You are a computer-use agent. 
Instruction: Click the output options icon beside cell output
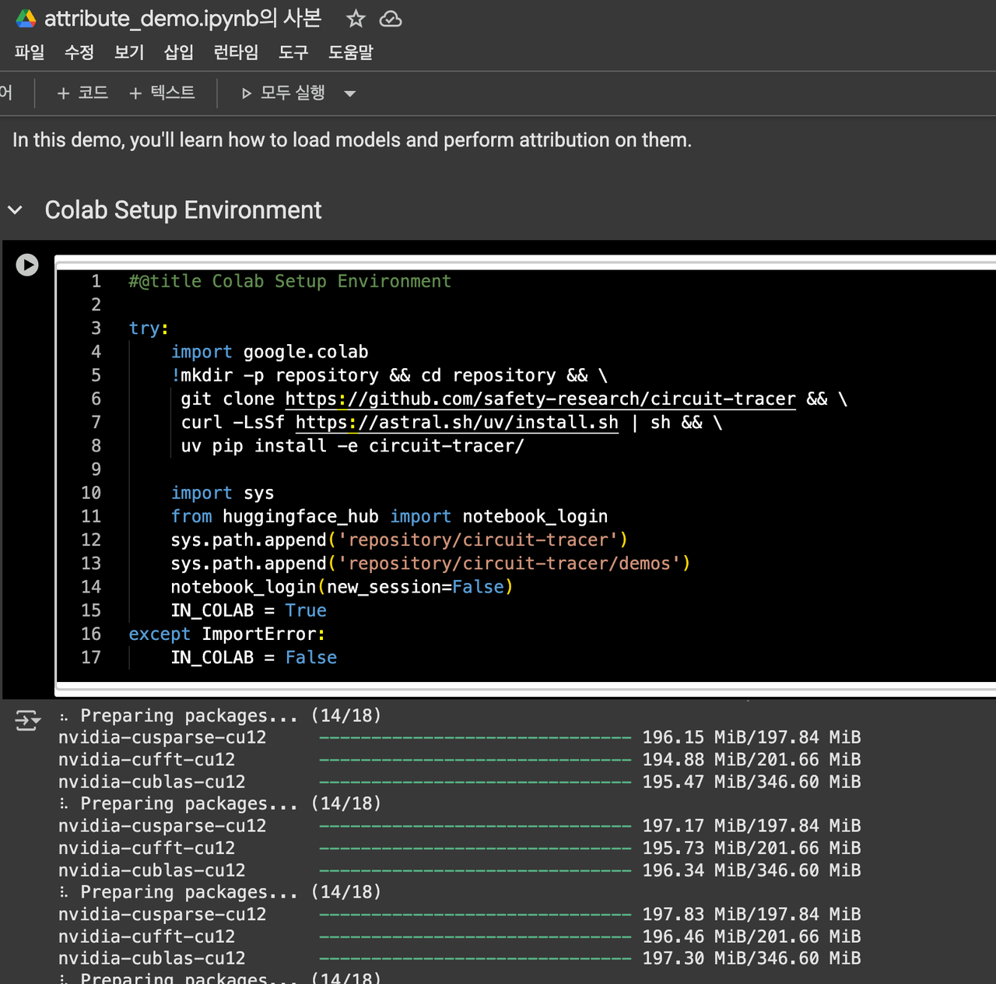point(27,721)
